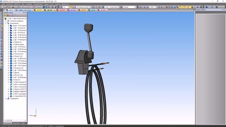Create a new document with the New icon
226x127 pixels.
[x=2, y=7]
